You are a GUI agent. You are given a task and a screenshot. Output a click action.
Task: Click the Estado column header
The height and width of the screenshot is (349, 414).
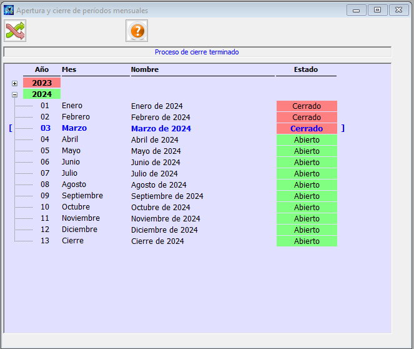pos(306,70)
